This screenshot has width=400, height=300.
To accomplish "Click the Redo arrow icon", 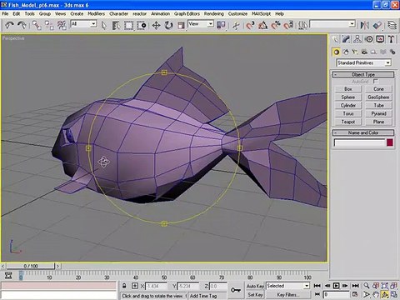I will 22,26.
